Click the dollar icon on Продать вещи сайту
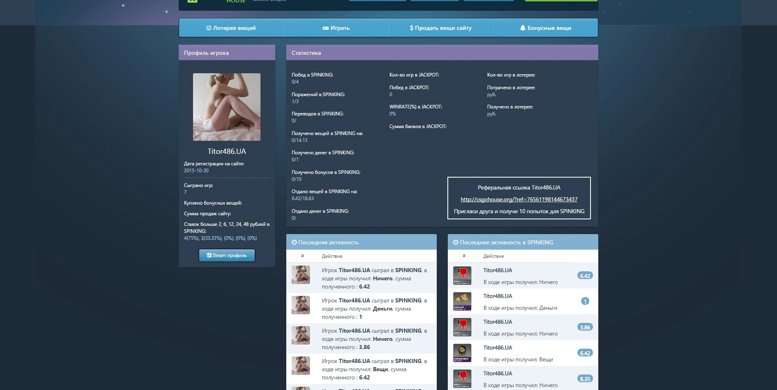 (411, 28)
